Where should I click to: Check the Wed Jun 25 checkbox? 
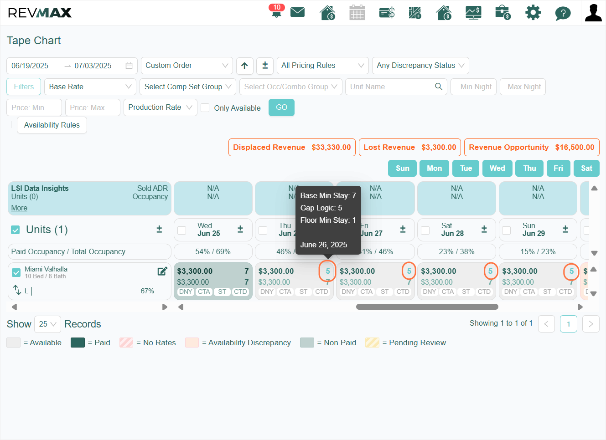coord(181,230)
